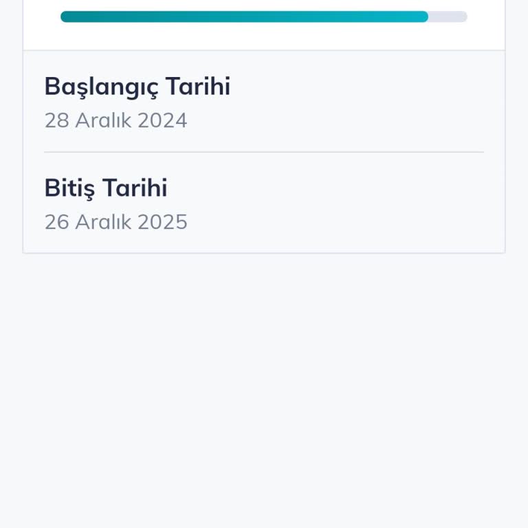Click Tarihi in the Başlangıç Tarihi label
The height and width of the screenshot is (528, 528).
(x=198, y=87)
